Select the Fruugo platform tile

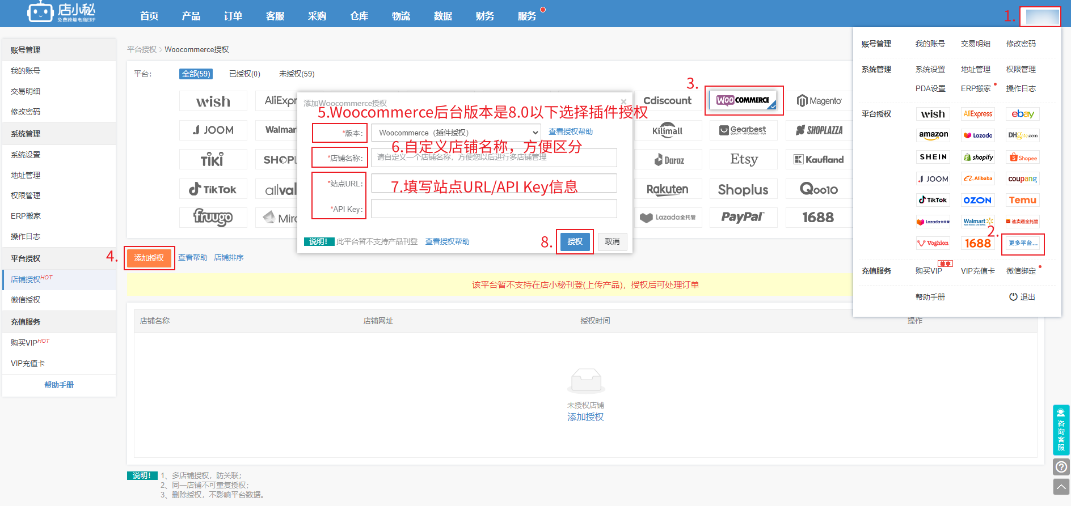[213, 218]
